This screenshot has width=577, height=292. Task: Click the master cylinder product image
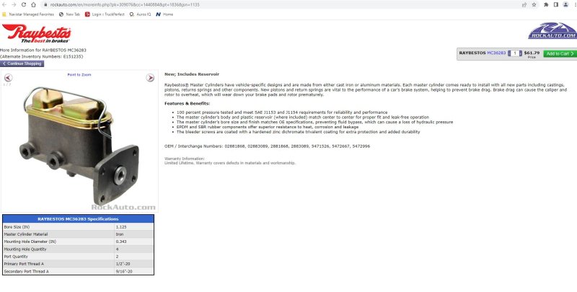[x=80, y=145]
